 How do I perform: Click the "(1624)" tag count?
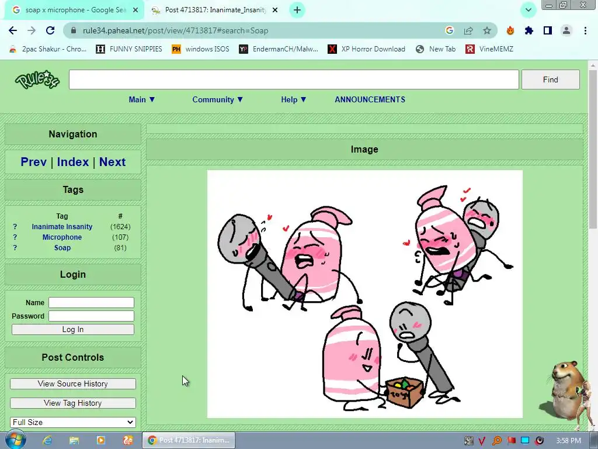(x=120, y=227)
